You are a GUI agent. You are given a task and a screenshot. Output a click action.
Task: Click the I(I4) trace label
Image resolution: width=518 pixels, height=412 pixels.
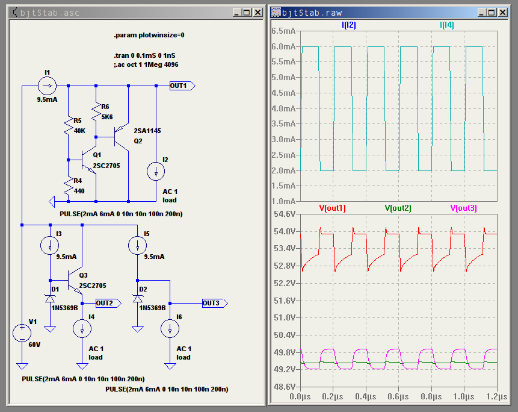tap(446, 25)
